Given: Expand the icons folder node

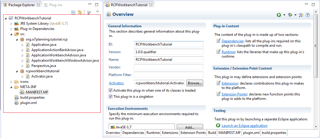Looking at the screenshot, I should pos(11,82).
